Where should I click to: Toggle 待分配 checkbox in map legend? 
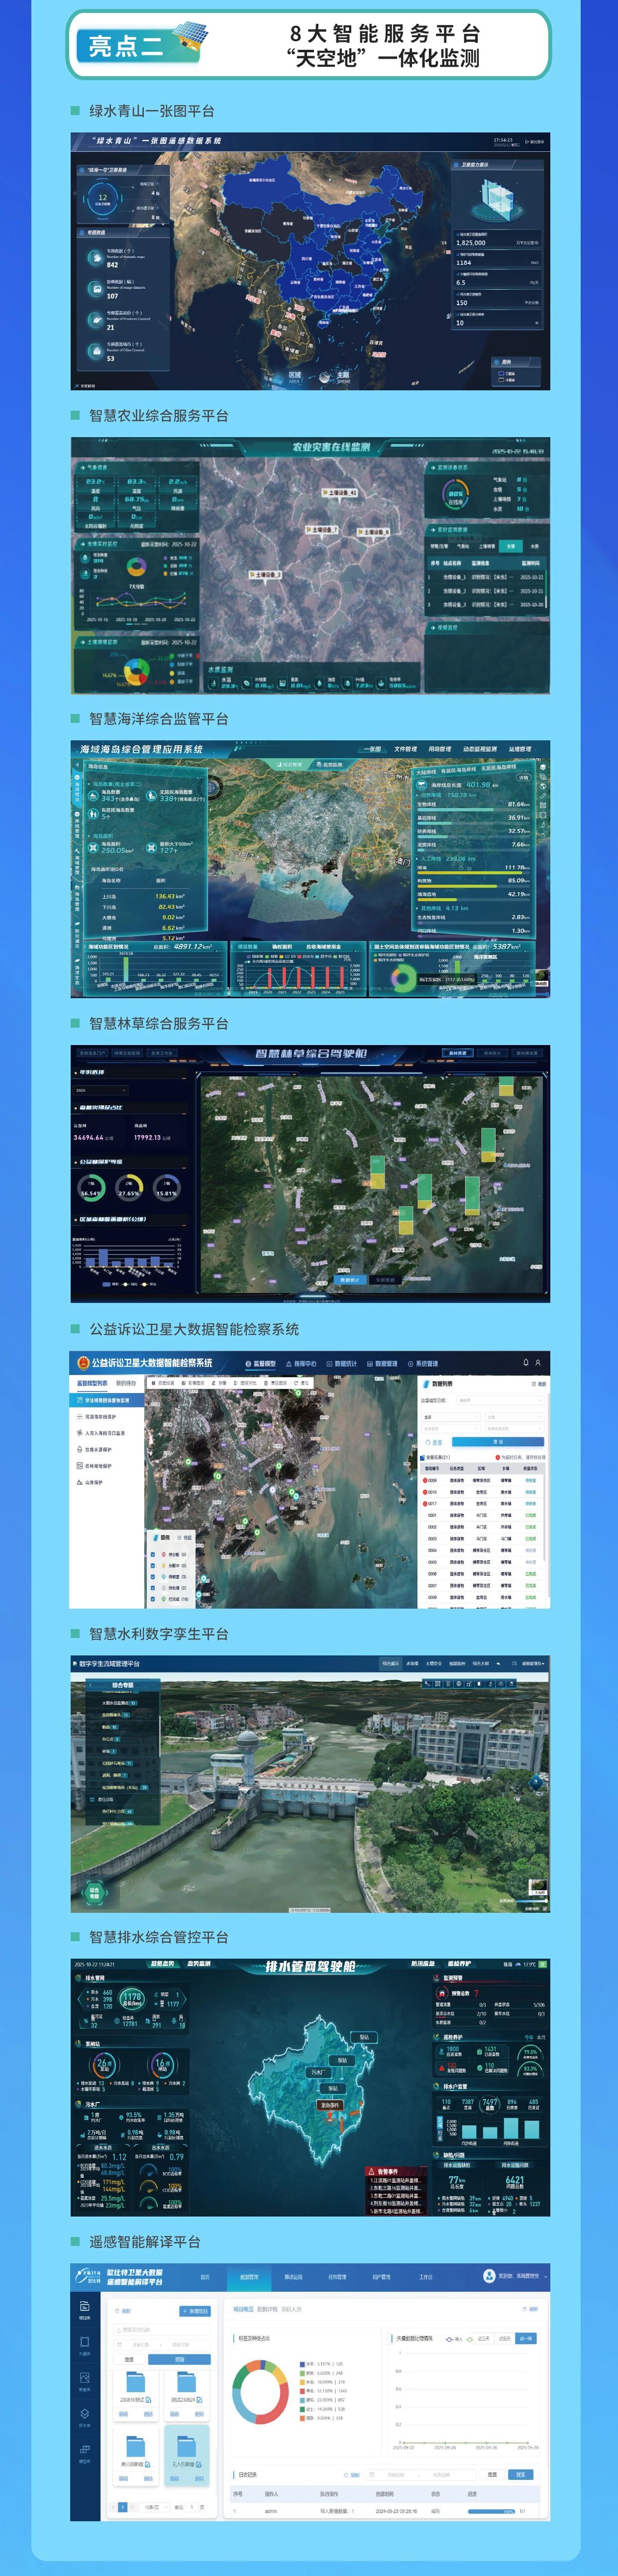[152, 1555]
